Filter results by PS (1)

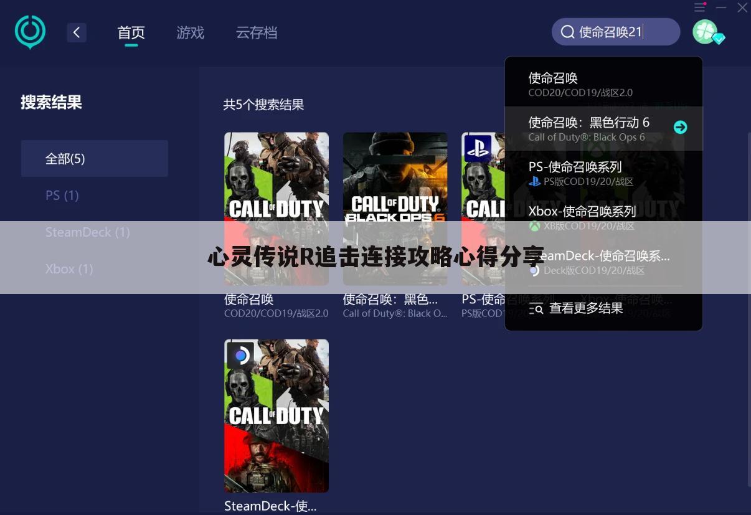62,196
